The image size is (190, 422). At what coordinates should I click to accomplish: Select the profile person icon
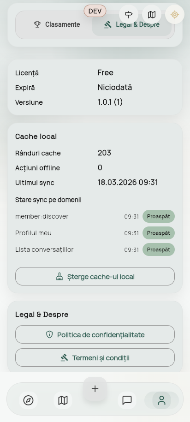click(161, 400)
